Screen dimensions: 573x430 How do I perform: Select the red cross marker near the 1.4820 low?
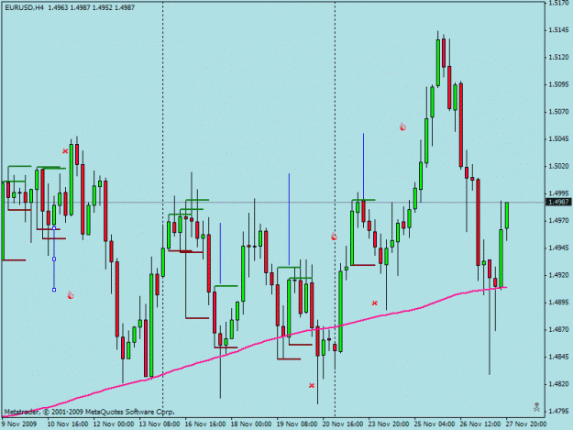(312, 385)
